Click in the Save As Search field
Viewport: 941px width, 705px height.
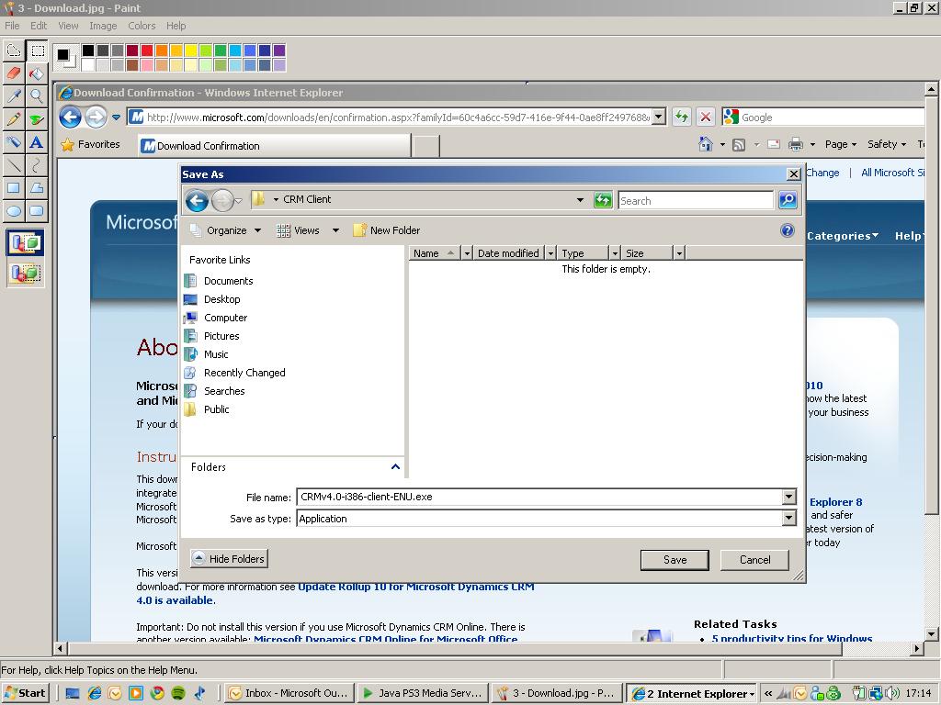point(696,200)
